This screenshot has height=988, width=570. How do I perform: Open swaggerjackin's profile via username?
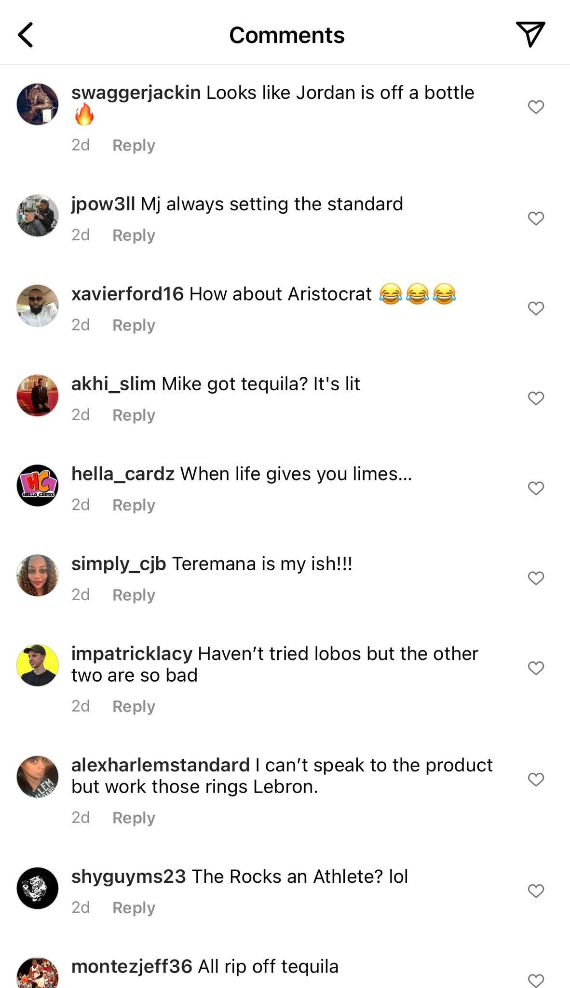136,93
